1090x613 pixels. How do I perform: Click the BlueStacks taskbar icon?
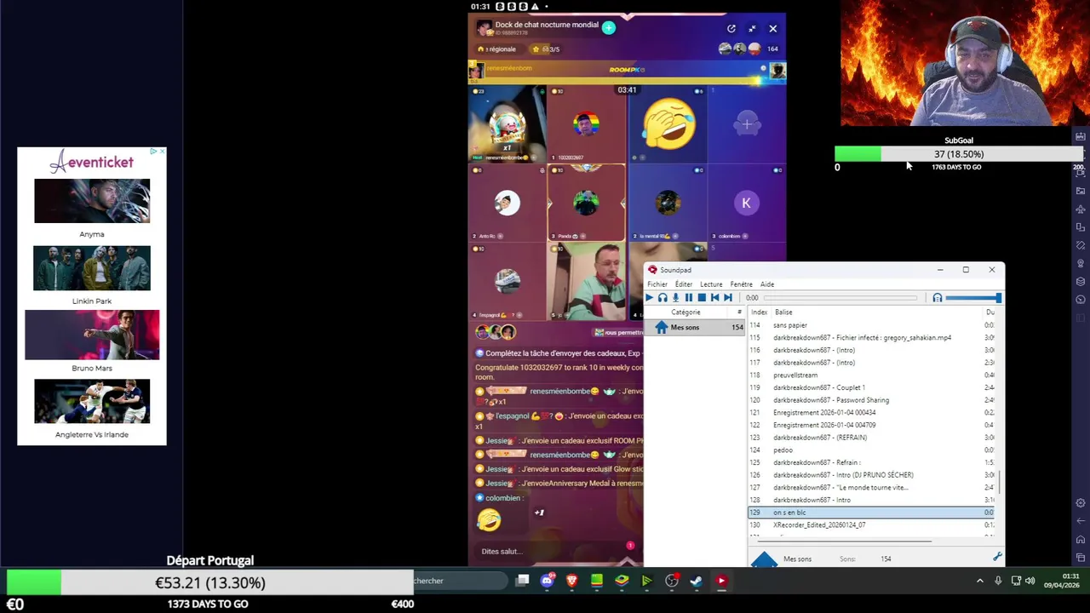(x=622, y=581)
